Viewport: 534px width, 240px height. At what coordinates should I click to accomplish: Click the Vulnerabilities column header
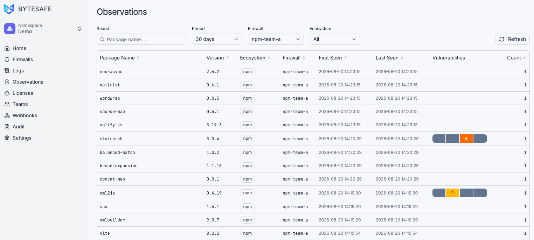pyautogui.click(x=449, y=58)
